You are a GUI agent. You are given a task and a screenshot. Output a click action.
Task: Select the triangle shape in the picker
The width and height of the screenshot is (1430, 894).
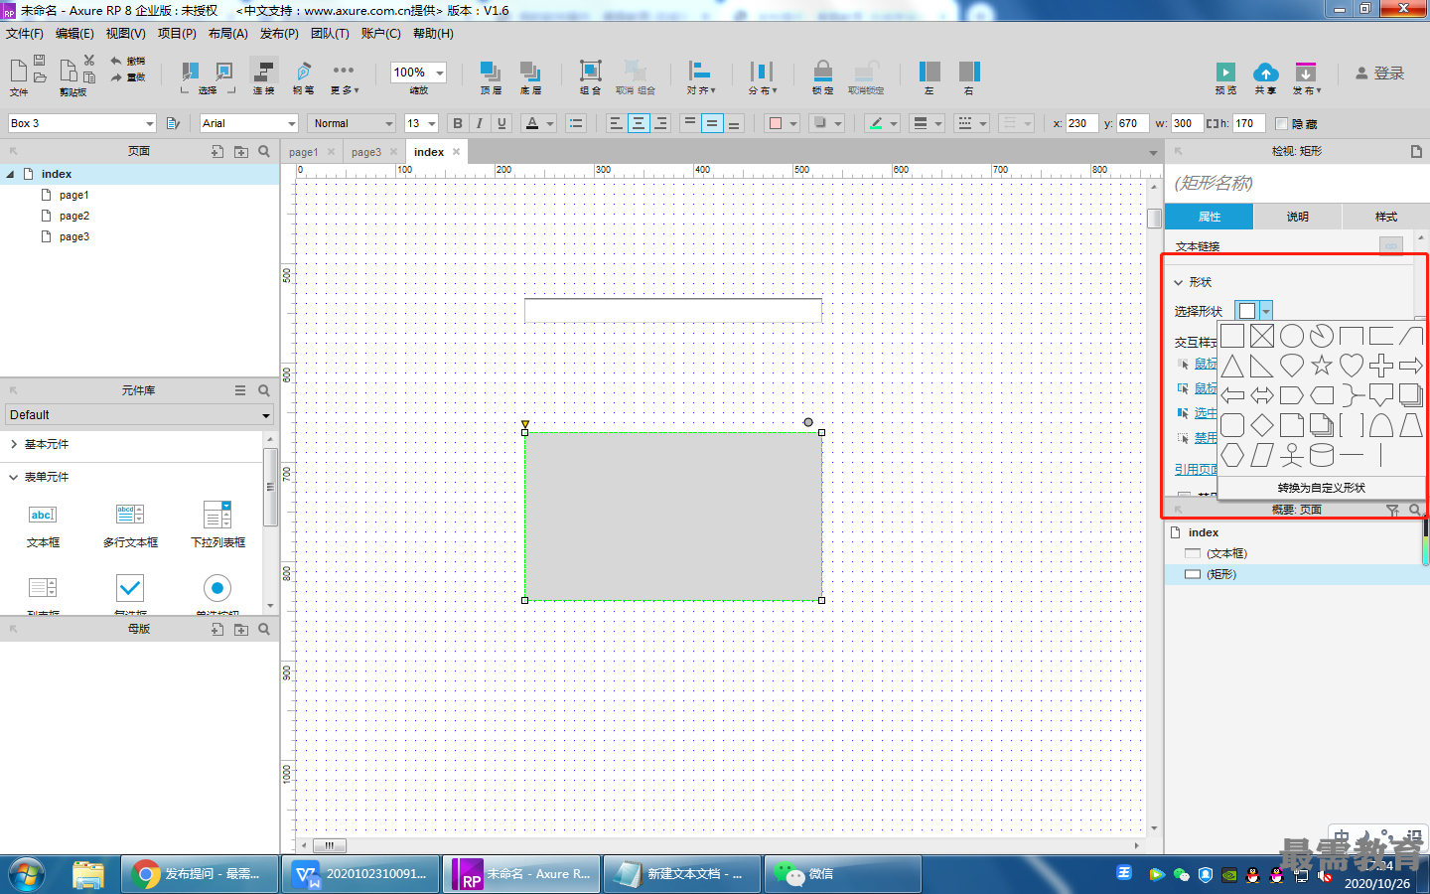(1232, 366)
